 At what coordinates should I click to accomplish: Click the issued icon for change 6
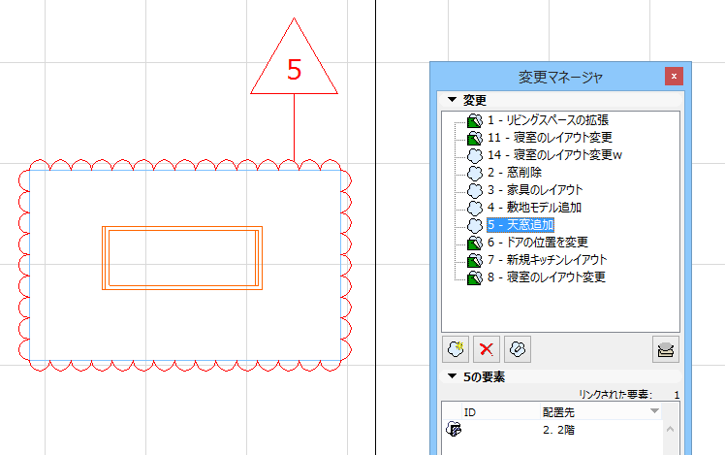tap(475, 243)
